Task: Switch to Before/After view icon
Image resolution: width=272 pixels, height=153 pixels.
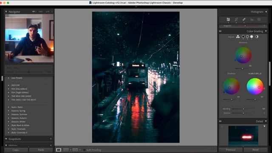Action: click(x=75, y=150)
